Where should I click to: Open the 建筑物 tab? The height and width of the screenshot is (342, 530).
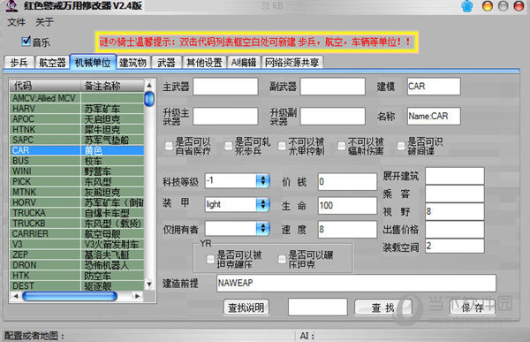[132, 63]
